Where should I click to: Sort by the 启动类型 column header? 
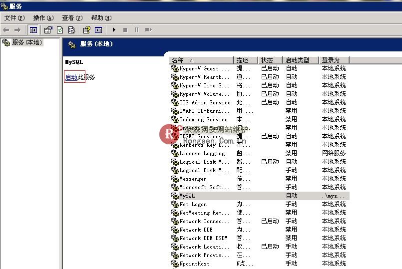pyautogui.click(x=300, y=60)
